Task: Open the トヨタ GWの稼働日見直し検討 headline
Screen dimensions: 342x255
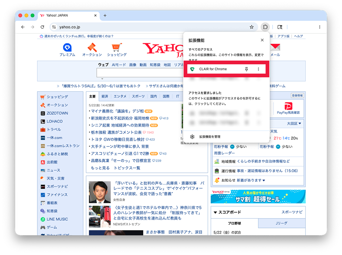Action: tap(118, 139)
